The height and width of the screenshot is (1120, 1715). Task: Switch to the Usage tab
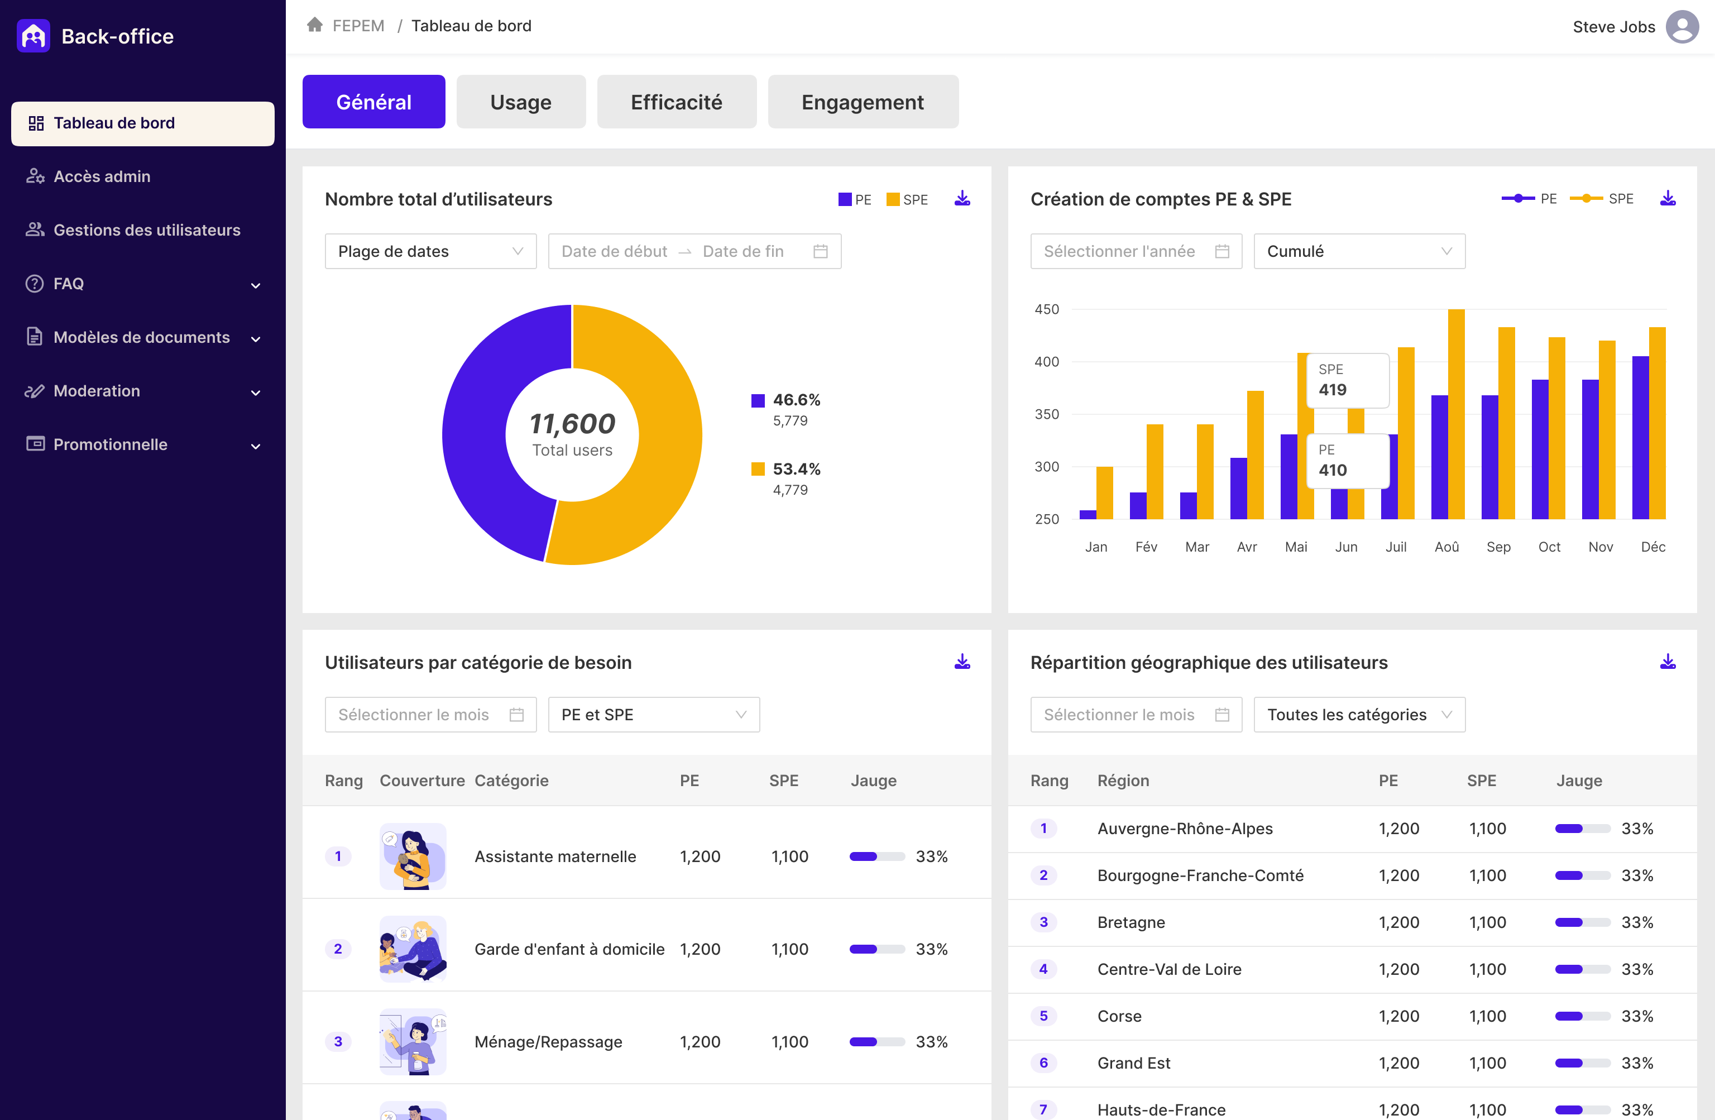tap(520, 102)
